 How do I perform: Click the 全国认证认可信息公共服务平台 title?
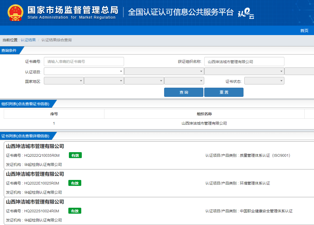(181, 12)
